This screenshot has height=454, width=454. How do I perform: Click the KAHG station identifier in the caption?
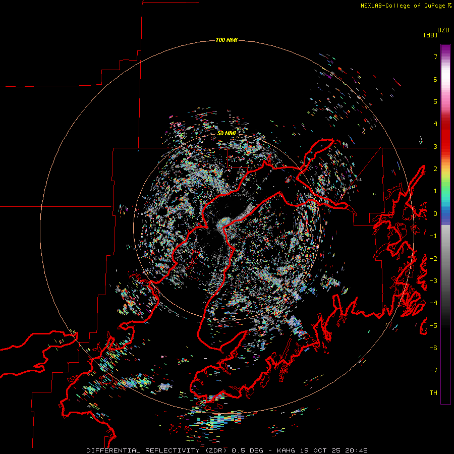click(285, 450)
